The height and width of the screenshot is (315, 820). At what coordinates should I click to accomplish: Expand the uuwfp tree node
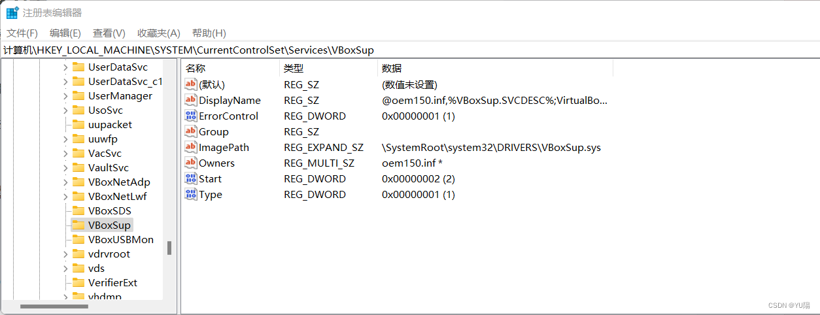pos(65,139)
